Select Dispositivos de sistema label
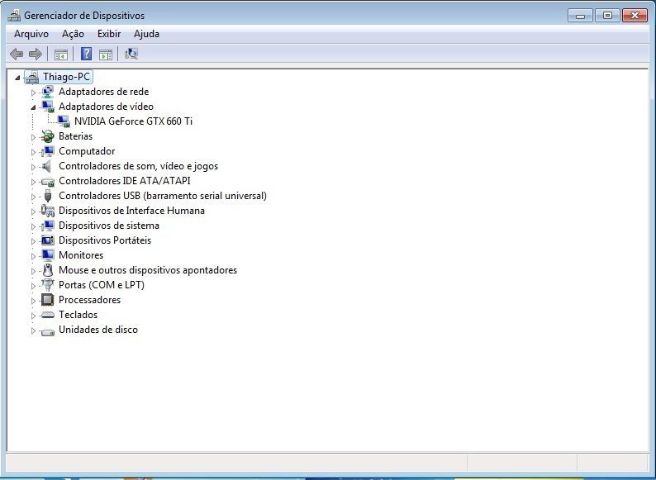 (x=109, y=226)
